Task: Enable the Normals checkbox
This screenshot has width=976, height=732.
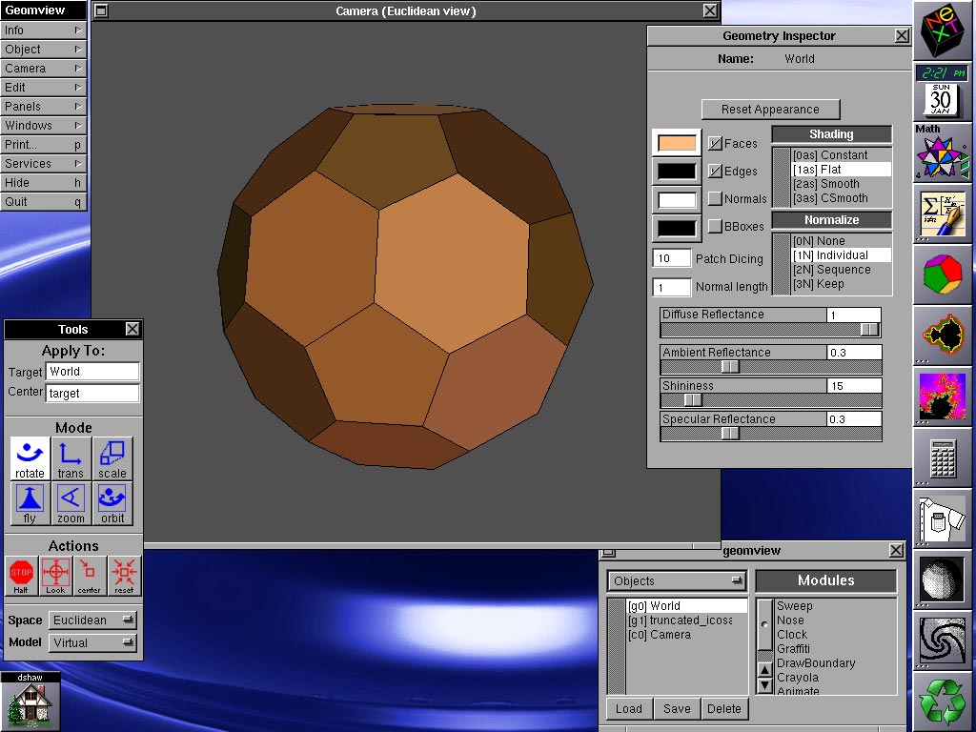Action: coord(715,198)
